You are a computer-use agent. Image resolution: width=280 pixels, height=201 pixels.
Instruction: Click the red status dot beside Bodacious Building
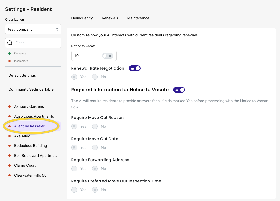[10, 146]
